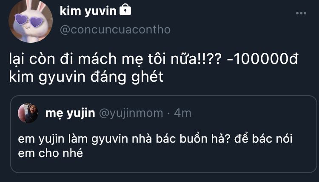Viewport: 319px width, 182px height.
Task: Open mẹ yujin's profile name link
Action: [70, 113]
